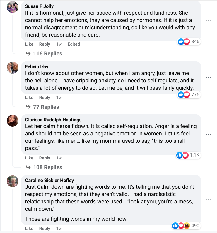This screenshot has height=233, width=217.
Task: Open options menu on Caroline Sickler Hefley's comment
Action: pos(209,200)
